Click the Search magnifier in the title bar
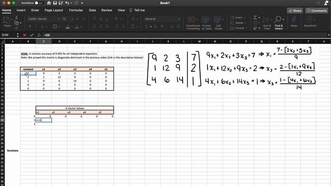Screen dimensions: 331x186 point(318,3)
